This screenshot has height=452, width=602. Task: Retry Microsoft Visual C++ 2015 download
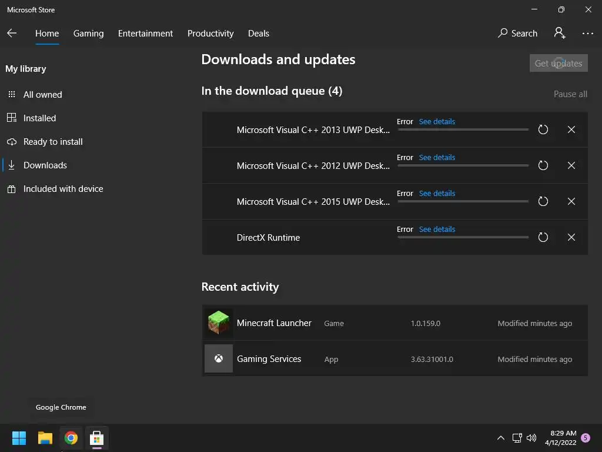pos(543,201)
